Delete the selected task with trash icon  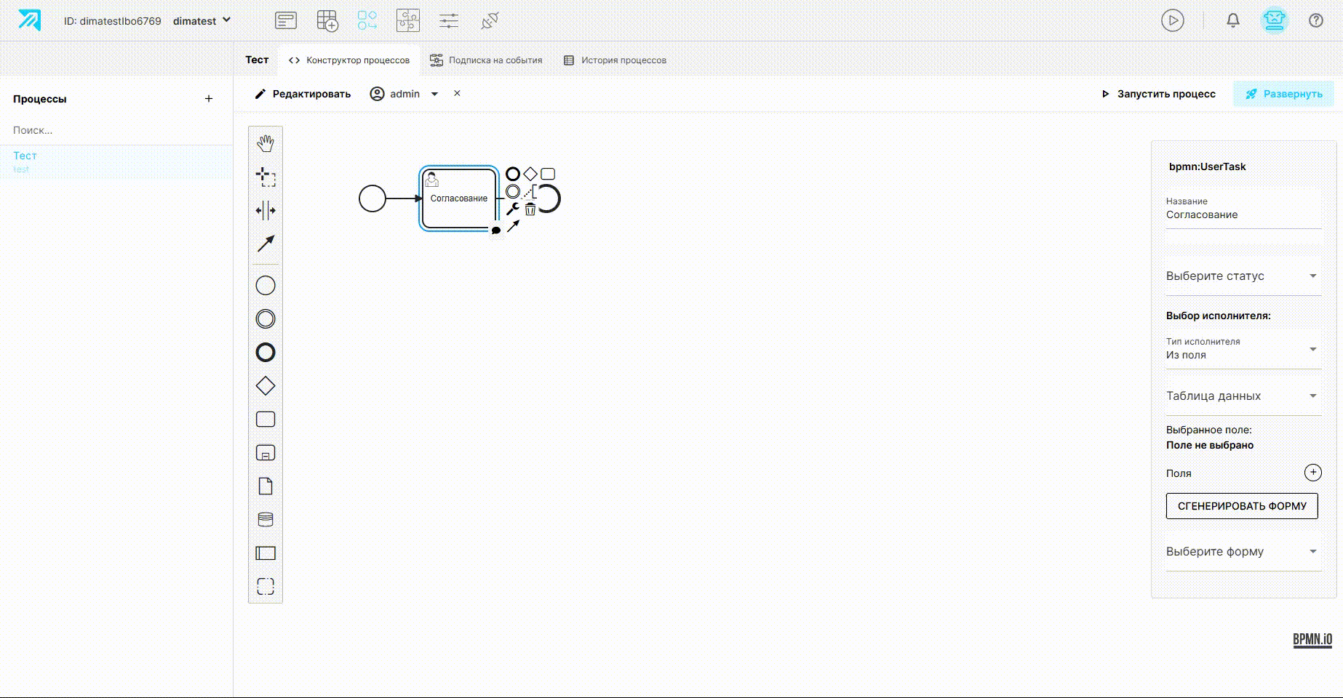click(530, 209)
